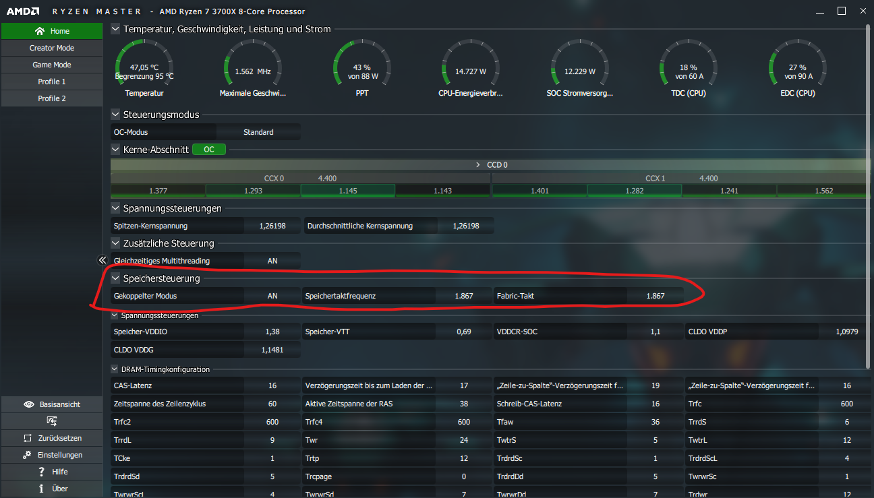
Task: Toggle the green OC switch in Kerne-Abschnitt
Action: click(x=209, y=150)
